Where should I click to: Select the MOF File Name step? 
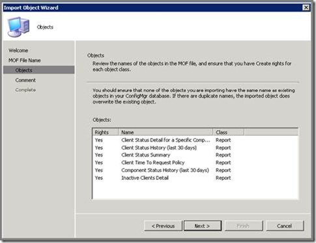[x=25, y=61]
